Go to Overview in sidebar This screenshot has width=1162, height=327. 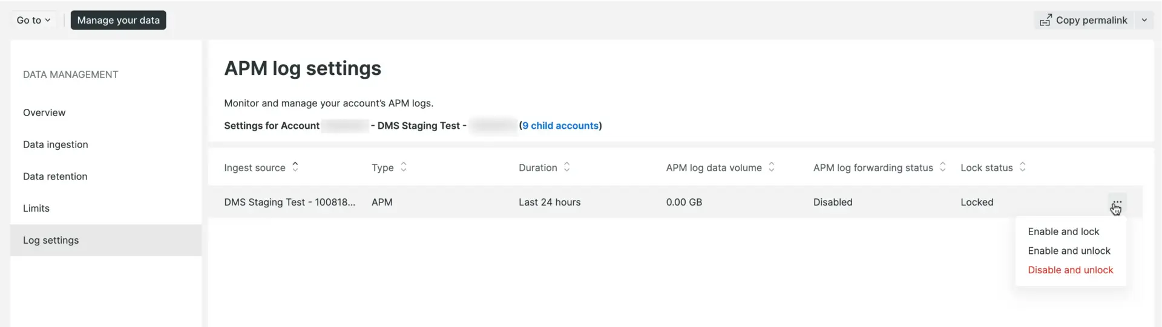coord(44,112)
